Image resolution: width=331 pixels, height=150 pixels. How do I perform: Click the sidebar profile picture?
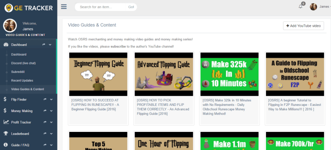[10, 26]
